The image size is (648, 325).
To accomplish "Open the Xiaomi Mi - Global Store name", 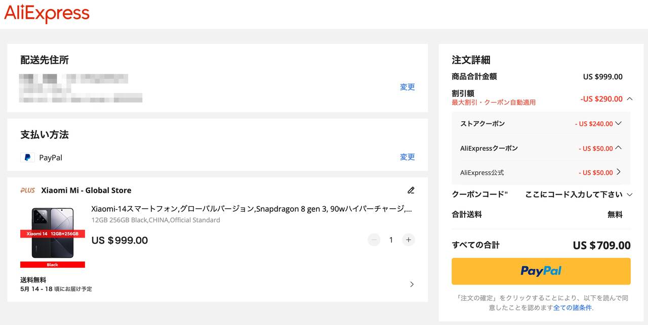I will tap(86, 191).
